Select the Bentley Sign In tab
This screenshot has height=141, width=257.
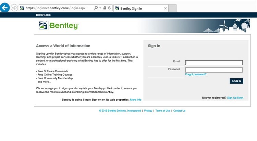coord(140,8)
